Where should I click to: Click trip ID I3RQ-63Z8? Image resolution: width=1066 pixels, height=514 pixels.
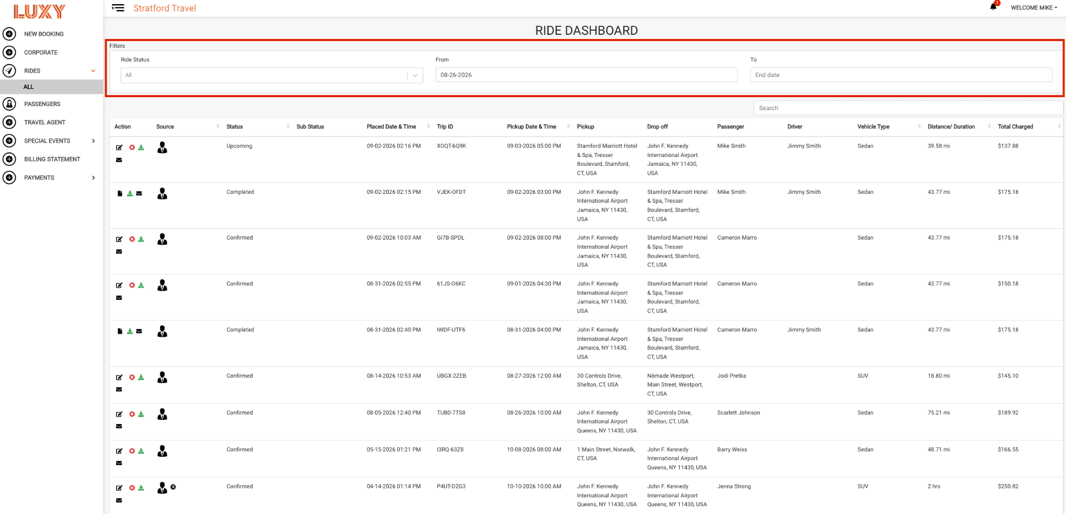click(450, 450)
